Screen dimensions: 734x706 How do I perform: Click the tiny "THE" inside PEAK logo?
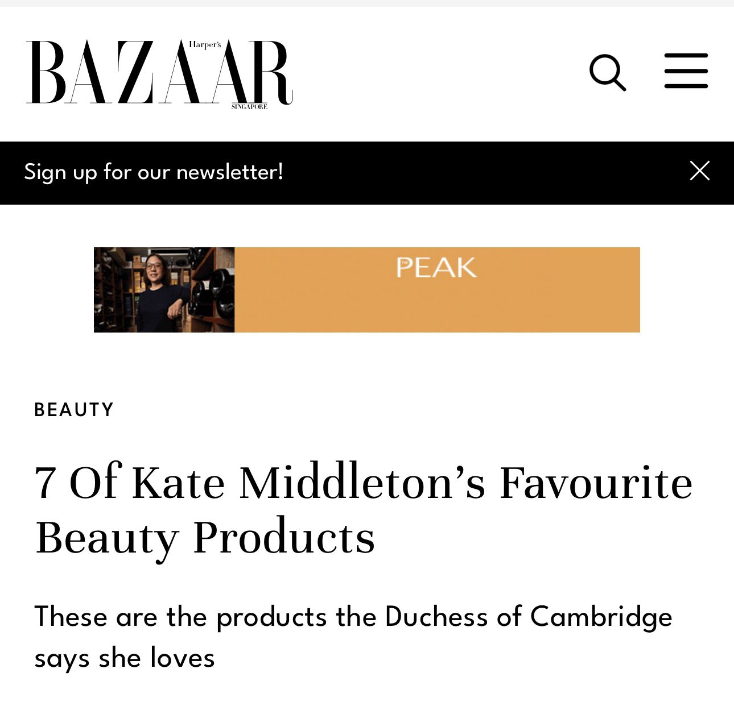click(405, 261)
